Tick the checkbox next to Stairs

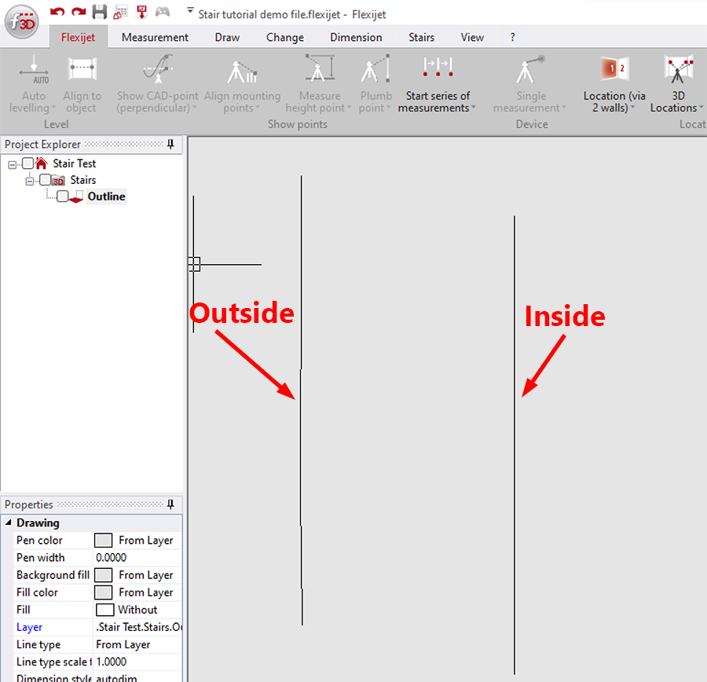[x=45, y=179]
